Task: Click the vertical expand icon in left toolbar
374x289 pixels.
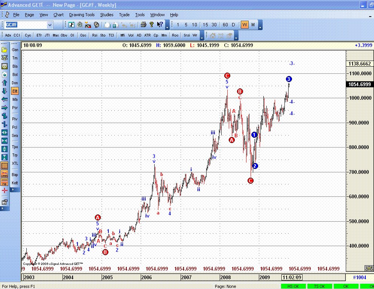Action: tap(4, 149)
